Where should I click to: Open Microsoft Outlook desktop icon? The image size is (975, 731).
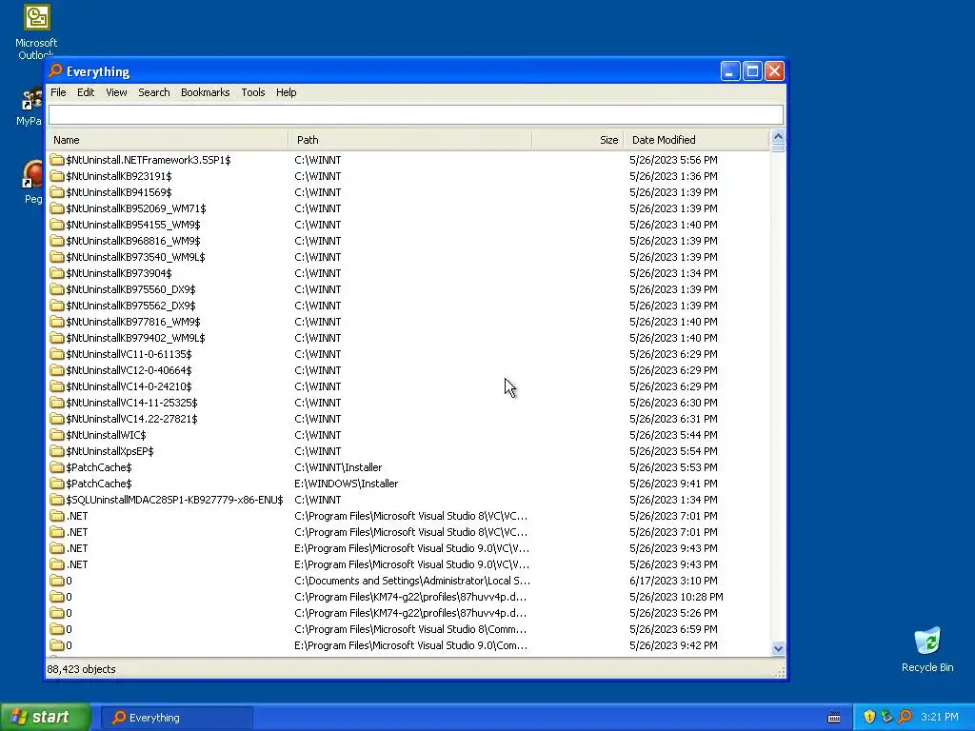(36, 31)
